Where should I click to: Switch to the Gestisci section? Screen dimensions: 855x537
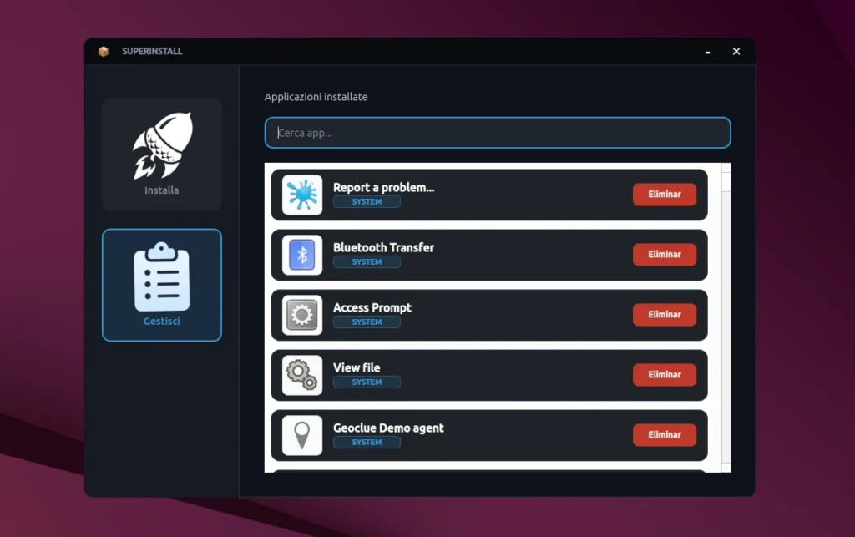tap(161, 285)
